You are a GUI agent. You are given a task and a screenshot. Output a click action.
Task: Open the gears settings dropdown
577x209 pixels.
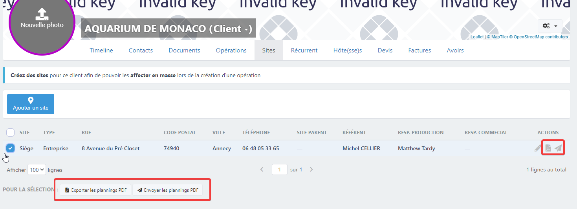(x=550, y=26)
